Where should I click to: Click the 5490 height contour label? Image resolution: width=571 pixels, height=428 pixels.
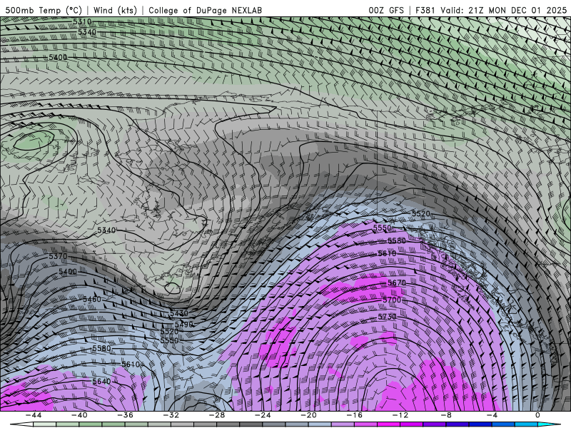coord(184,325)
